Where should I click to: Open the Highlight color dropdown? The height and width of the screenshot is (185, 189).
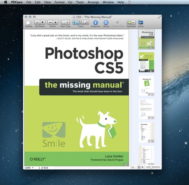(131, 22)
